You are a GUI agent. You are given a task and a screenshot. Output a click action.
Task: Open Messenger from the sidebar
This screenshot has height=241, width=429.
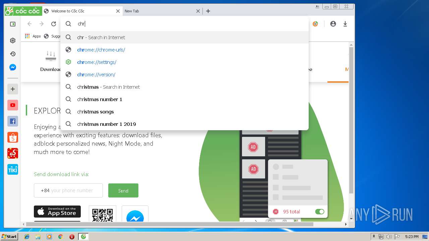click(13, 67)
